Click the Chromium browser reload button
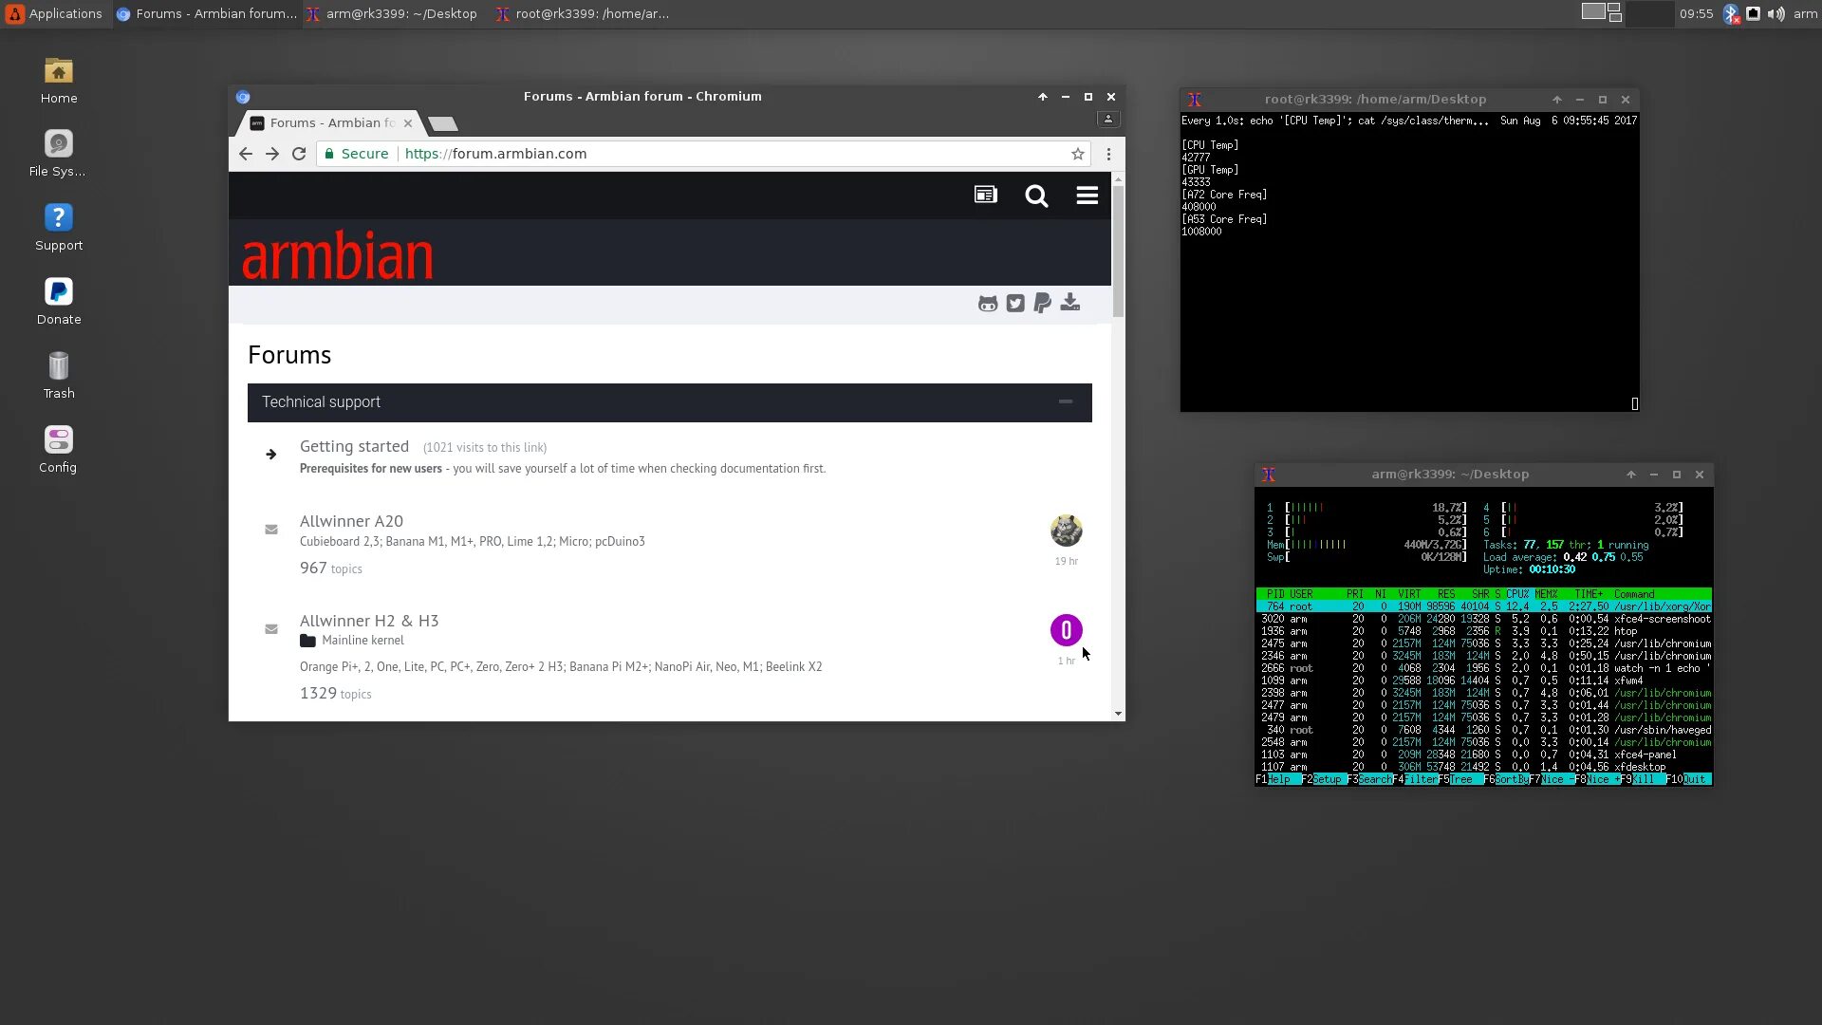Viewport: 1822px width, 1025px height. coord(298,153)
